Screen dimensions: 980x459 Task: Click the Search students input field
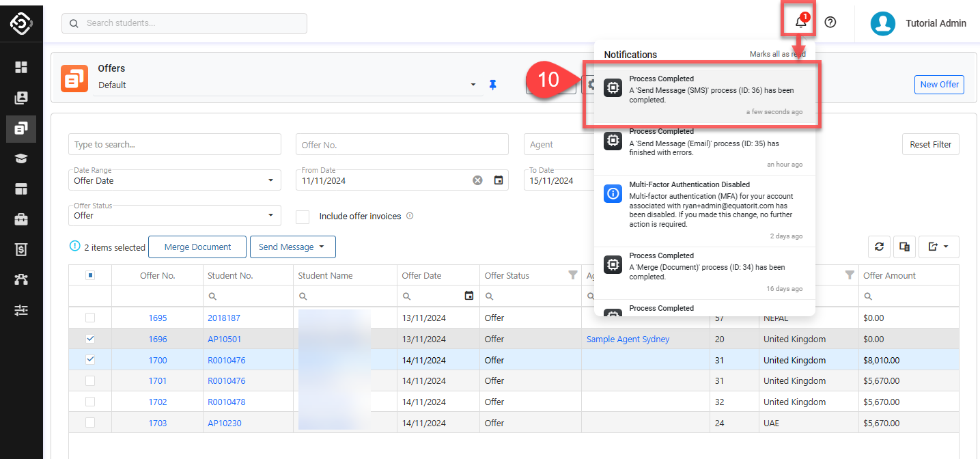(191, 23)
